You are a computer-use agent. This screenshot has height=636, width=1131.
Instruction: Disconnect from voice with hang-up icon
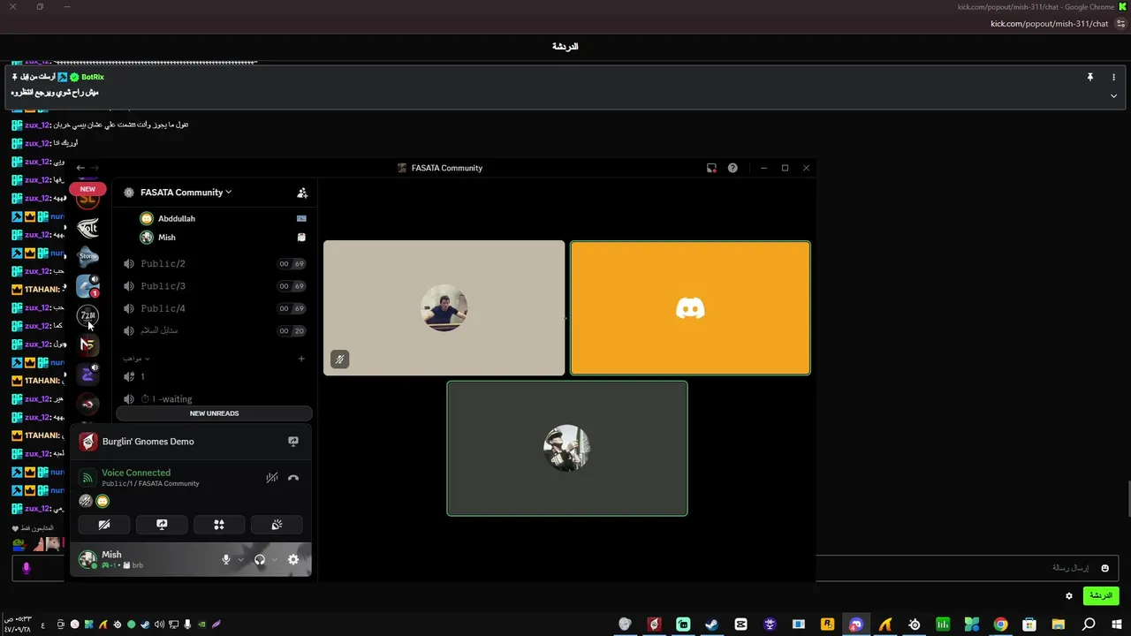tap(293, 478)
